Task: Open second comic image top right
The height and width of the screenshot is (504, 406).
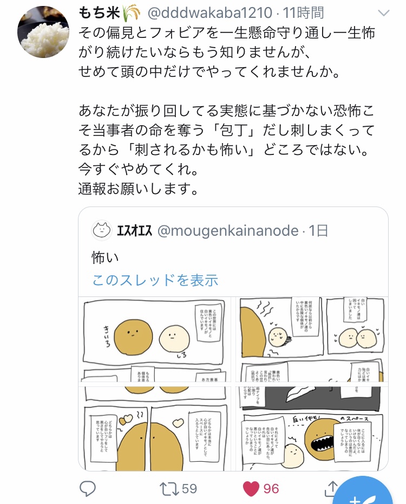Action: point(312,339)
